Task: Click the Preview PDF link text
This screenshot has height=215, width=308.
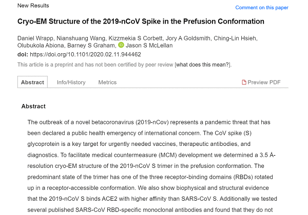Action: tap(264, 82)
